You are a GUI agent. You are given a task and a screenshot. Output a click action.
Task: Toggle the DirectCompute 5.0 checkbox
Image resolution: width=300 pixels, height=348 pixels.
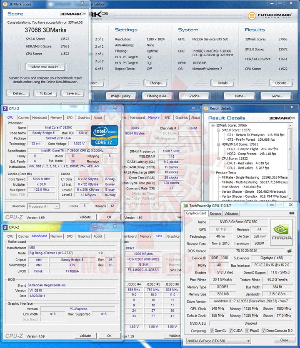pos(264,331)
